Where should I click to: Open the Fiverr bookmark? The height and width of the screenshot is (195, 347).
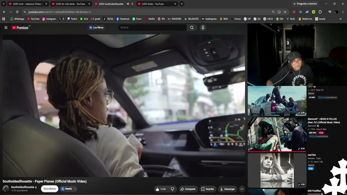137,19
